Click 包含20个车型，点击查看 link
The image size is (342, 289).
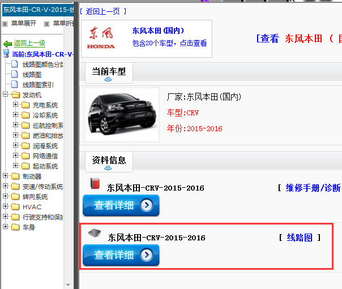click(x=169, y=43)
